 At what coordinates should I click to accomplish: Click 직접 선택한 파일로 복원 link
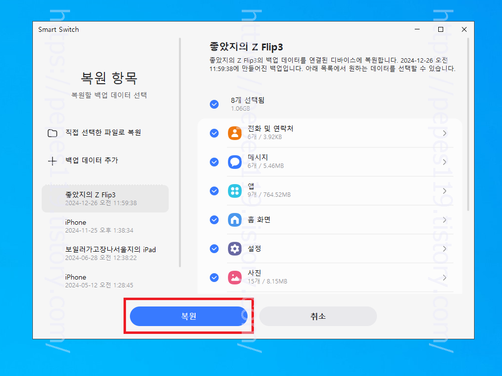tap(103, 132)
